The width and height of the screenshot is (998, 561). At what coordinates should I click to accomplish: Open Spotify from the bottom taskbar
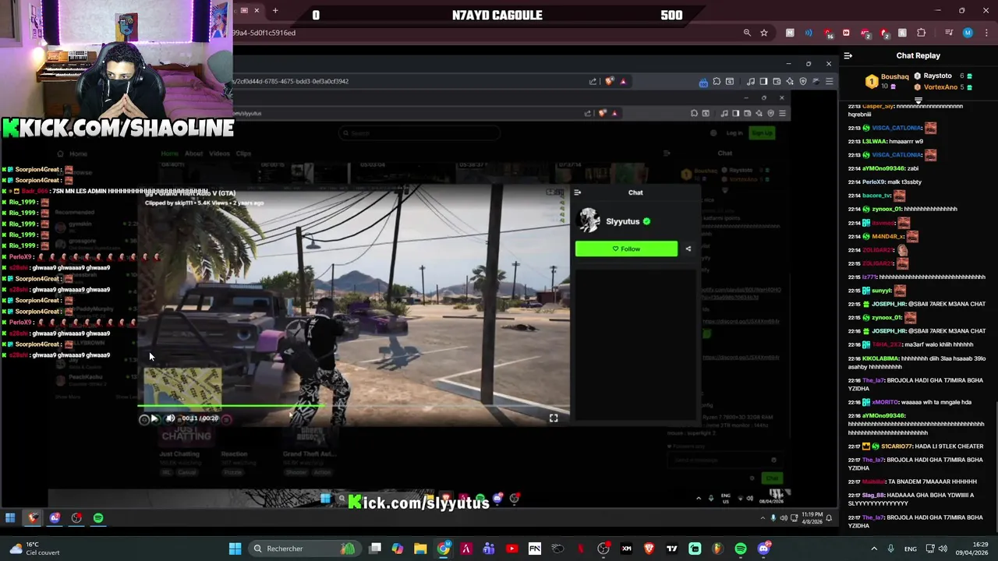tap(740, 549)
